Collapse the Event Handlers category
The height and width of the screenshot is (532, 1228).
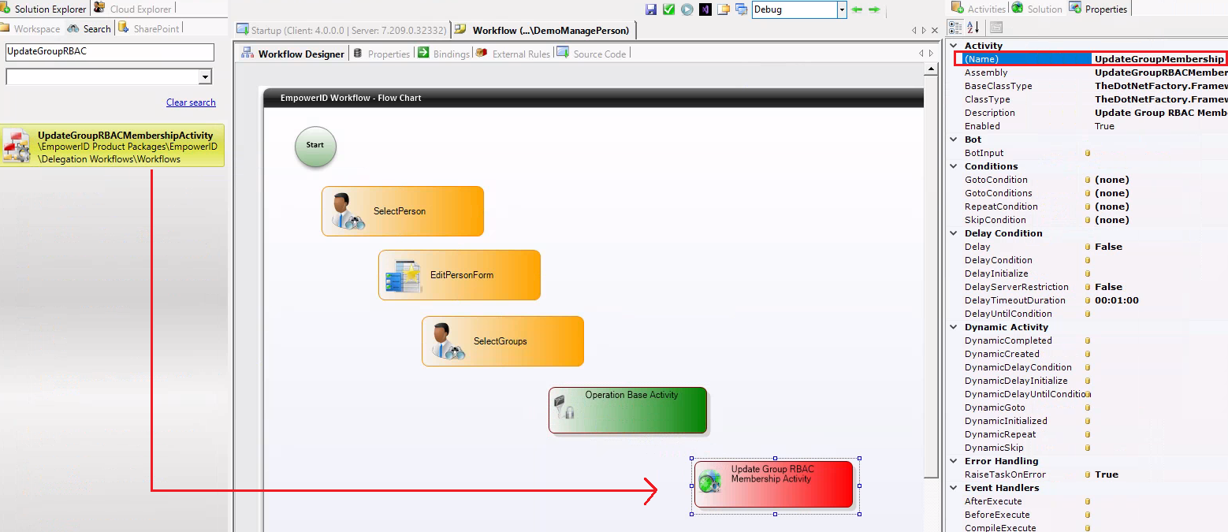click(x=954, y=488)
